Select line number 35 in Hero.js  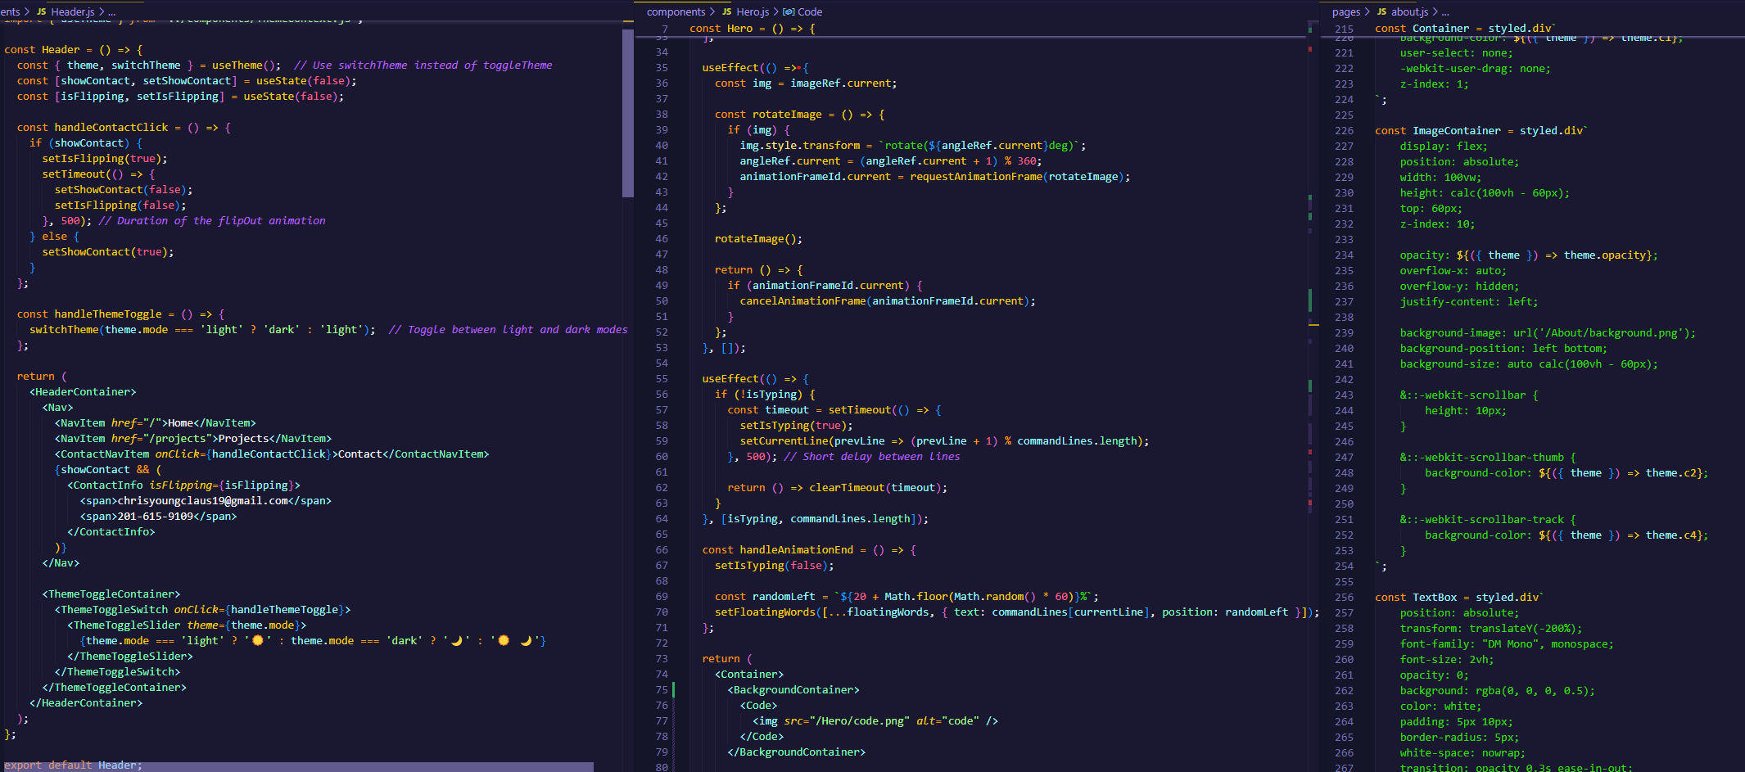point(662,68)
